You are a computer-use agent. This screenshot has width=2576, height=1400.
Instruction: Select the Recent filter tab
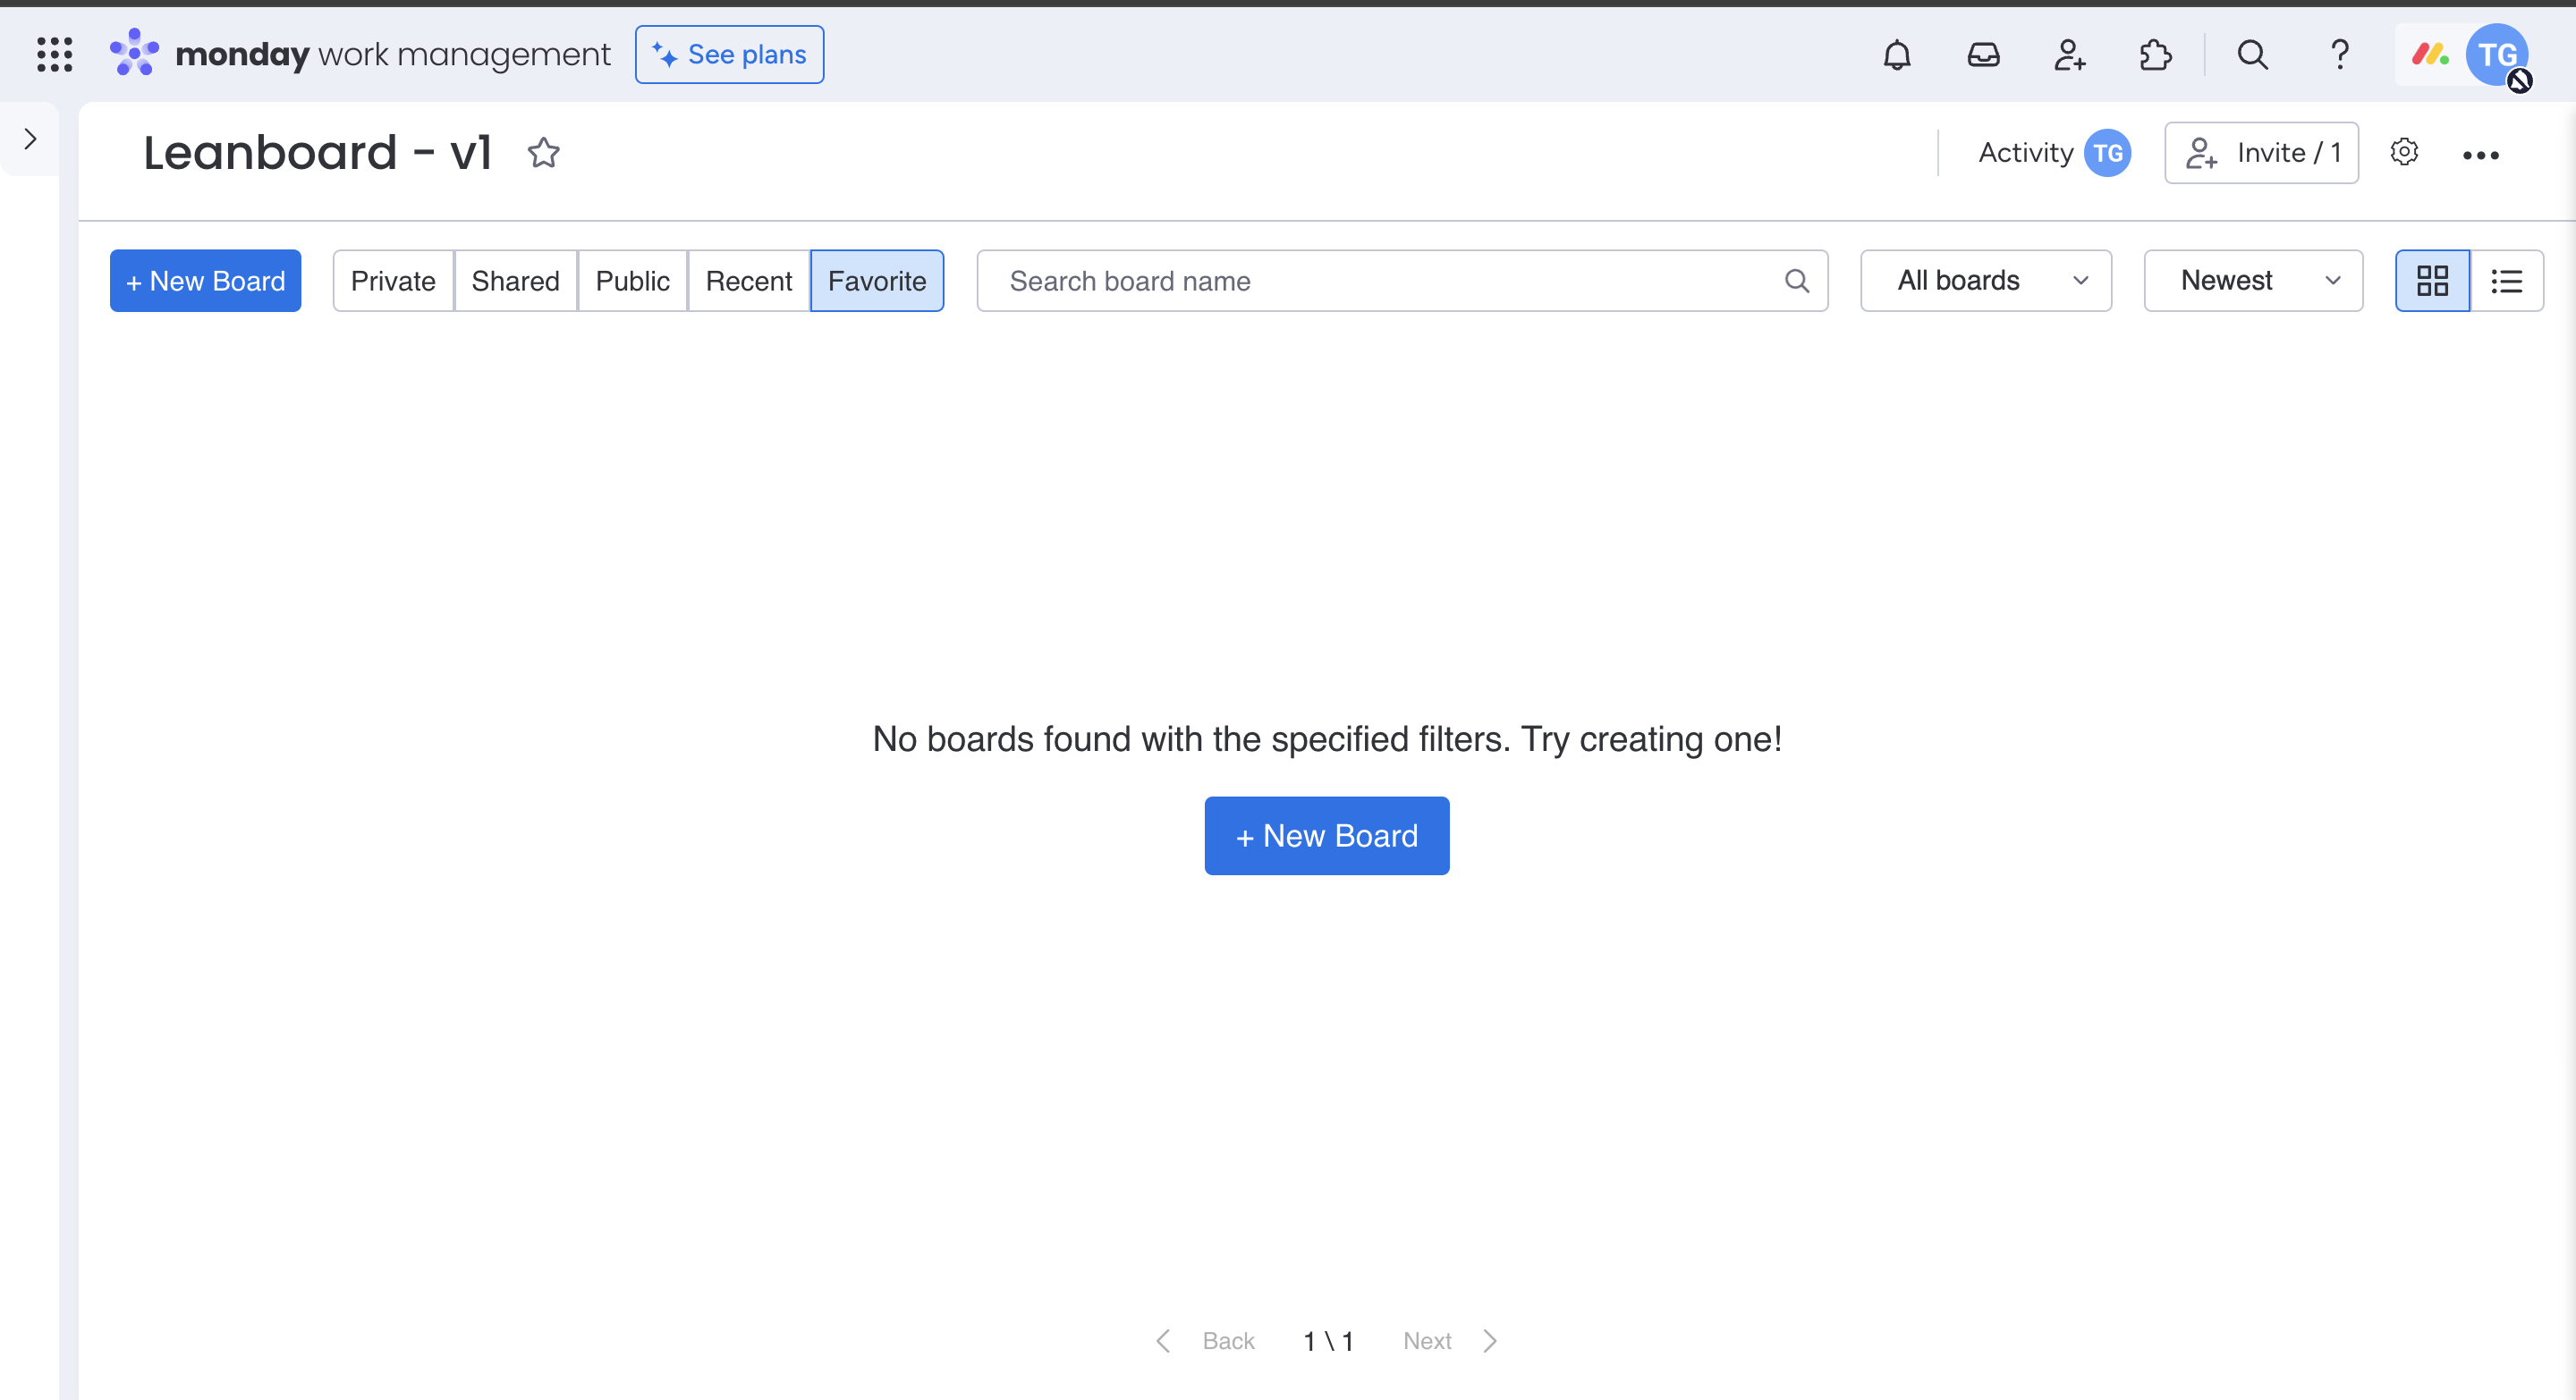click(x=748, y=281)
